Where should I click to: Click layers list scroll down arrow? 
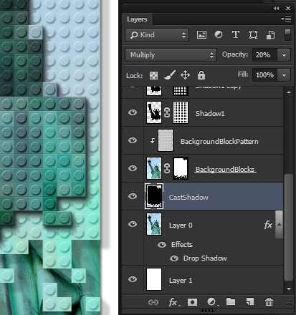click(289, 289)
